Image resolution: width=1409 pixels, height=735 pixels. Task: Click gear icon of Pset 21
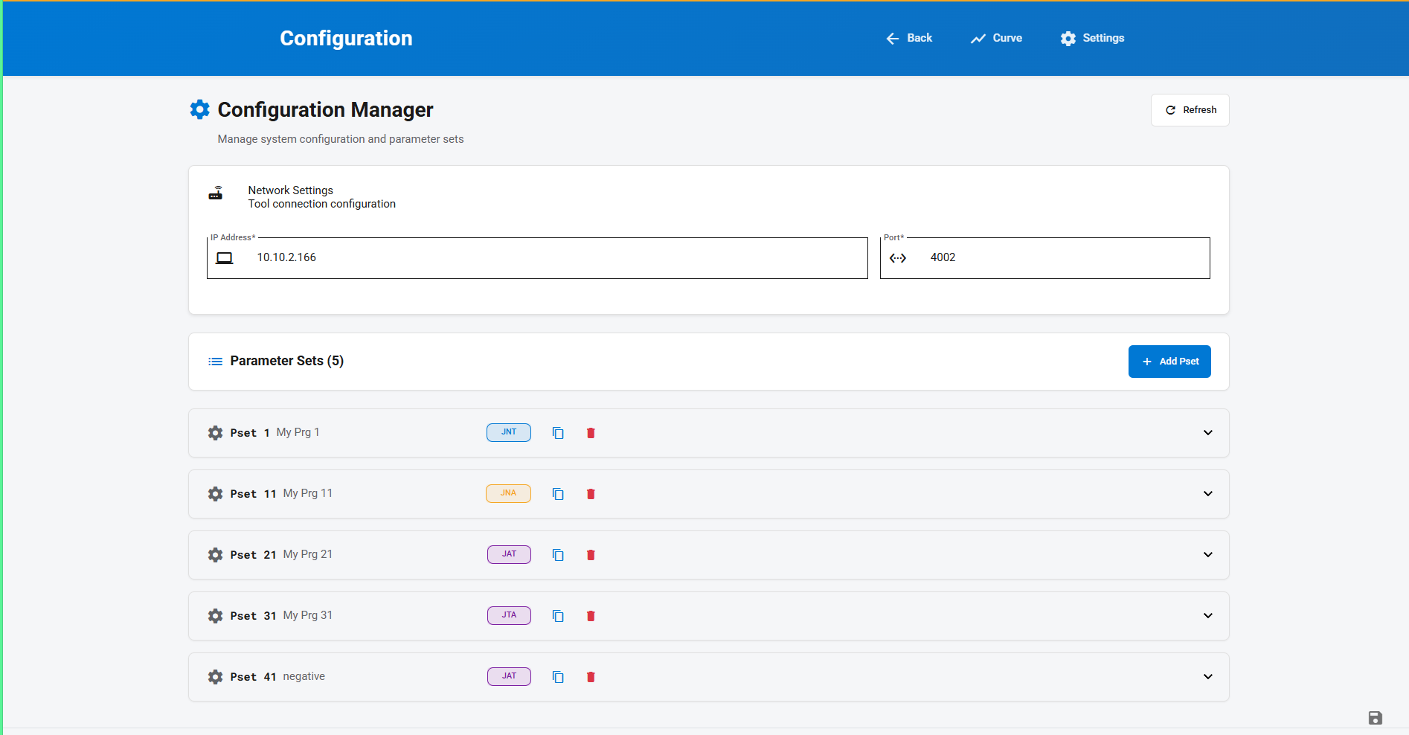(216, 555)
